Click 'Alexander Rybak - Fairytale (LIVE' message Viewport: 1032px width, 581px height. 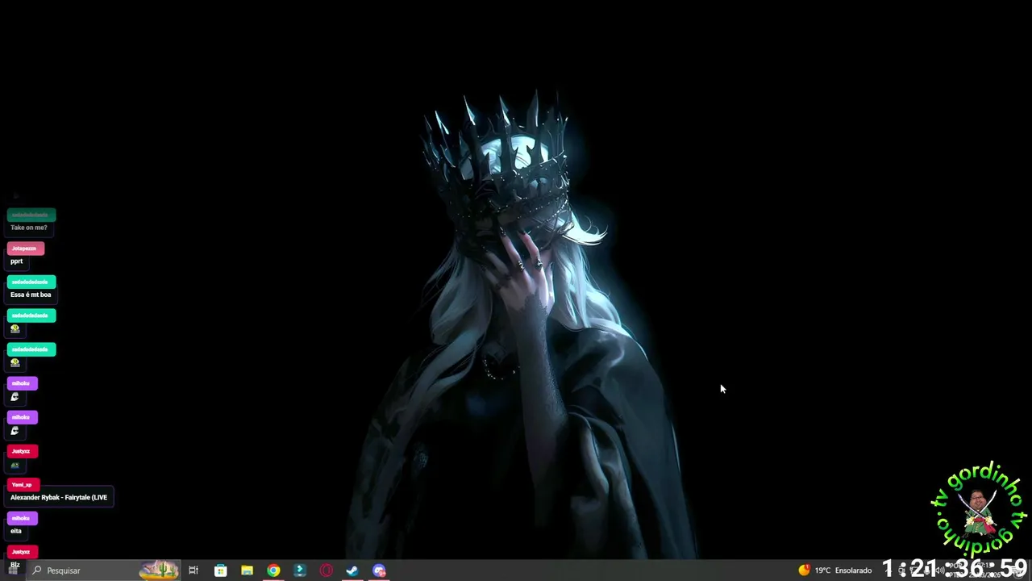[x=59, y=497]
